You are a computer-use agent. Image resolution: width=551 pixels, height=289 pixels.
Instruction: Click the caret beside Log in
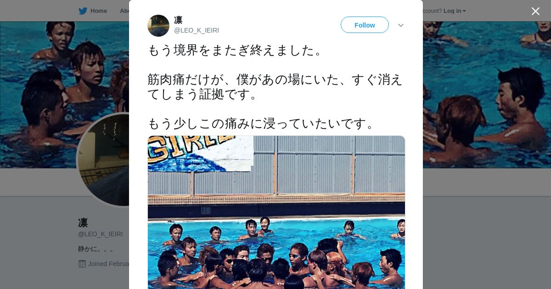[464, 11]
